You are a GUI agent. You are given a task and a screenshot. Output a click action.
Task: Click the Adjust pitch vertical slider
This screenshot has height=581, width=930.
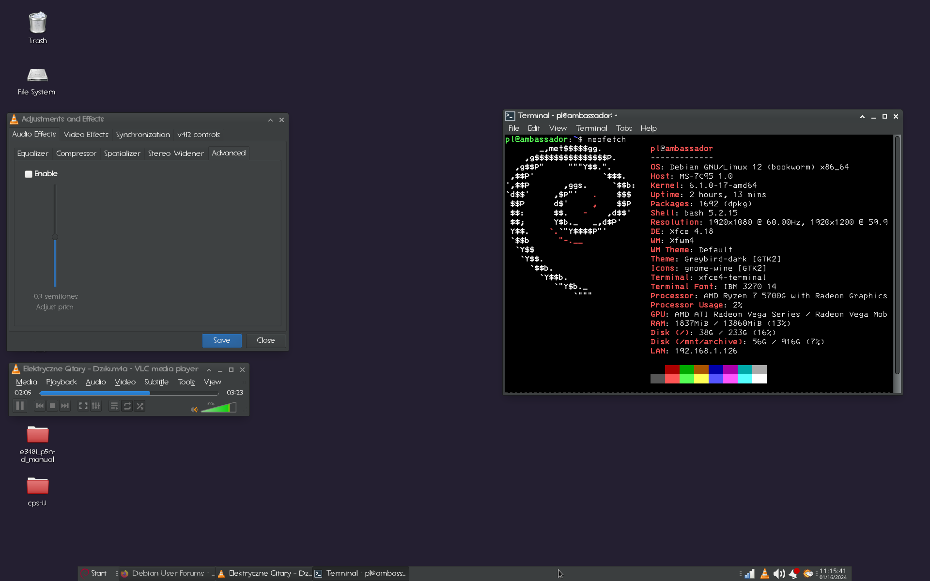click(x=55, y=236)
